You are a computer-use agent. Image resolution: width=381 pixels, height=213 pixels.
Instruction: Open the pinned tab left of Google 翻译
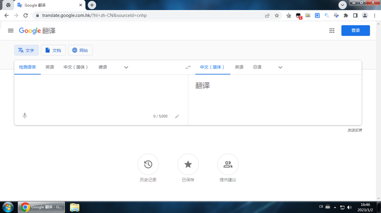[x=8, y=5]
